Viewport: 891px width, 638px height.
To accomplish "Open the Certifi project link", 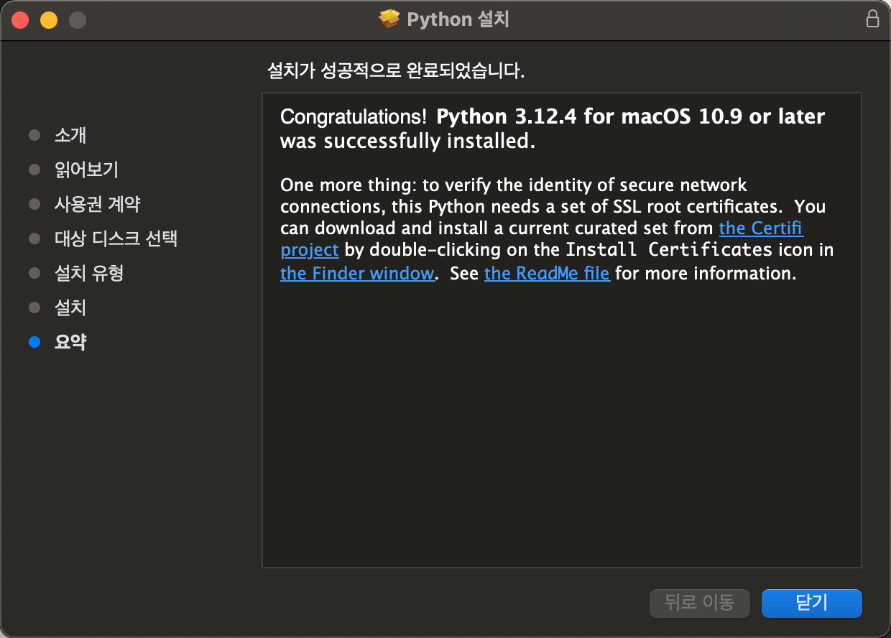I will point(761,228).
